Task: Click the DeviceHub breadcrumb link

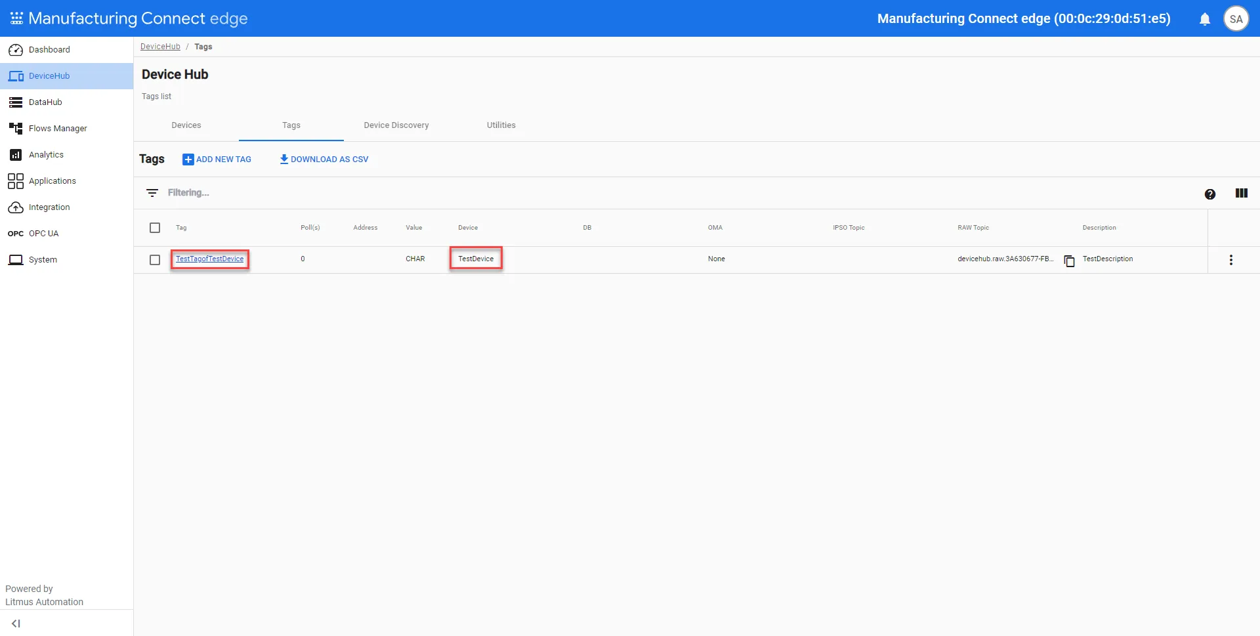Action: coord(160,47)
